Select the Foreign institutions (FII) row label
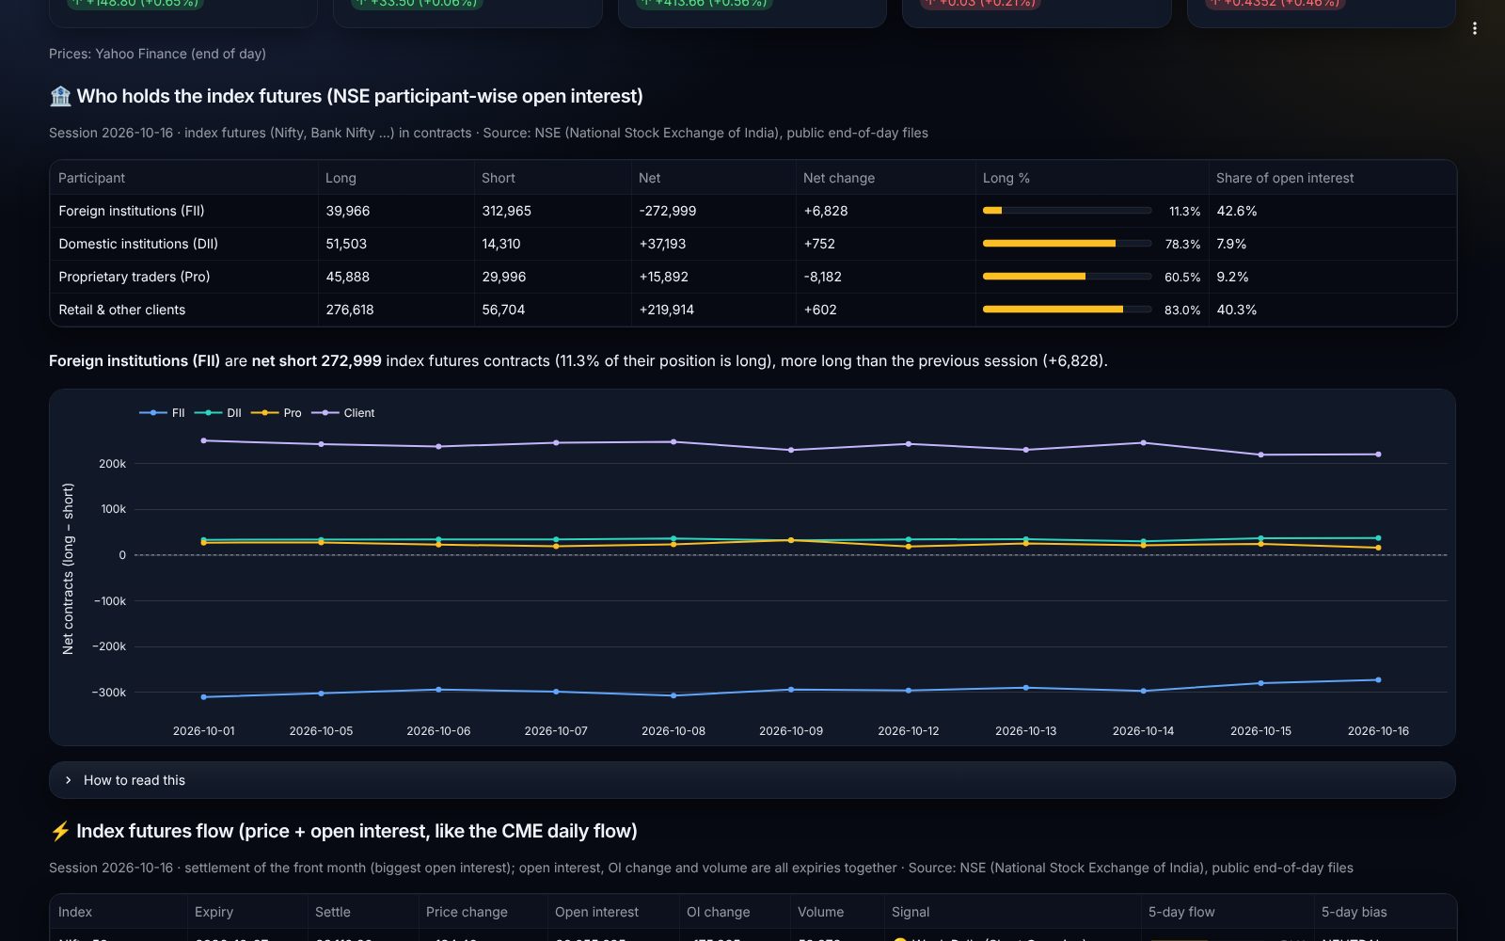Screen dimensions: 1505x941 132,211
